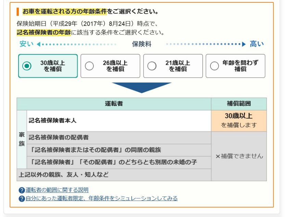
Task: Select the 26歳以上を補償 radio option
Action: (110, 66)
